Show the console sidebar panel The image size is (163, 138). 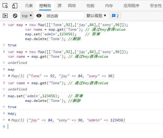click(5, 16)
